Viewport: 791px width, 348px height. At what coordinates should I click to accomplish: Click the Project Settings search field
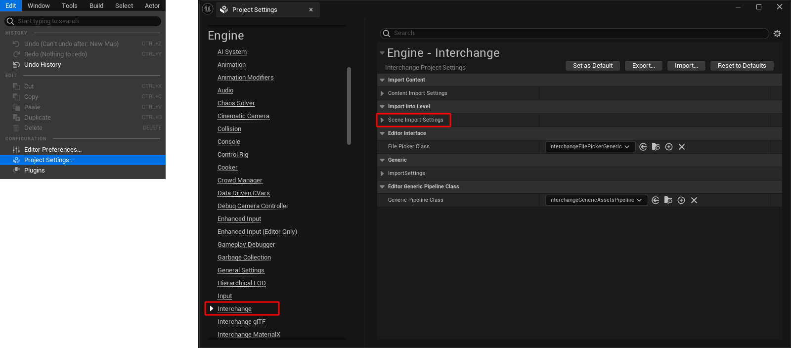point(573,33)
